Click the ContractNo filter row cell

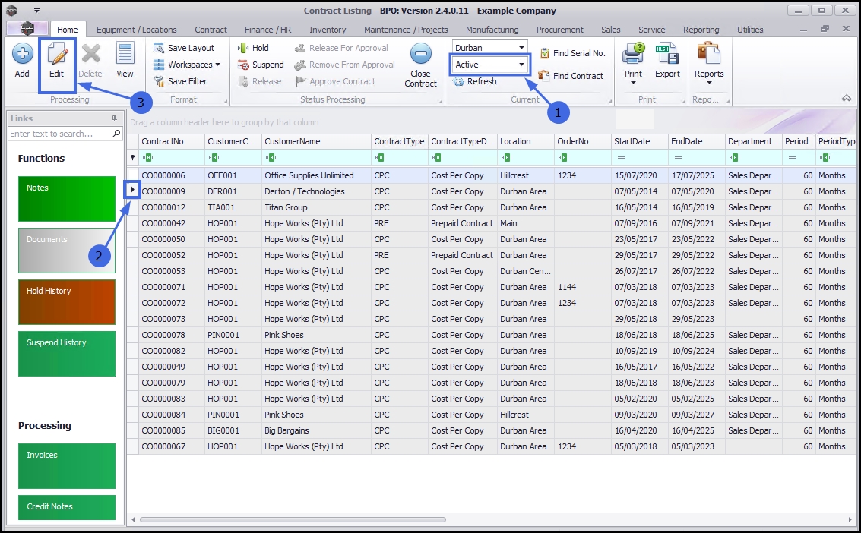click(171, 157)
